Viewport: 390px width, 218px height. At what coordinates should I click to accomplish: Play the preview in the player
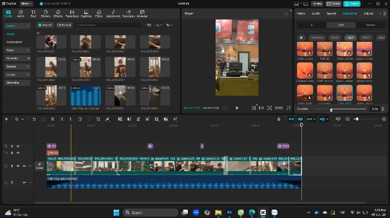(237, 108)
